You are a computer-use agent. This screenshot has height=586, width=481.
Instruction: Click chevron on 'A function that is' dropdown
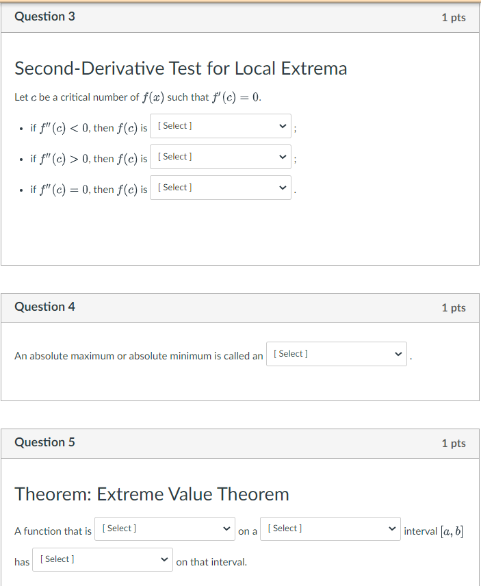point(226,528)
